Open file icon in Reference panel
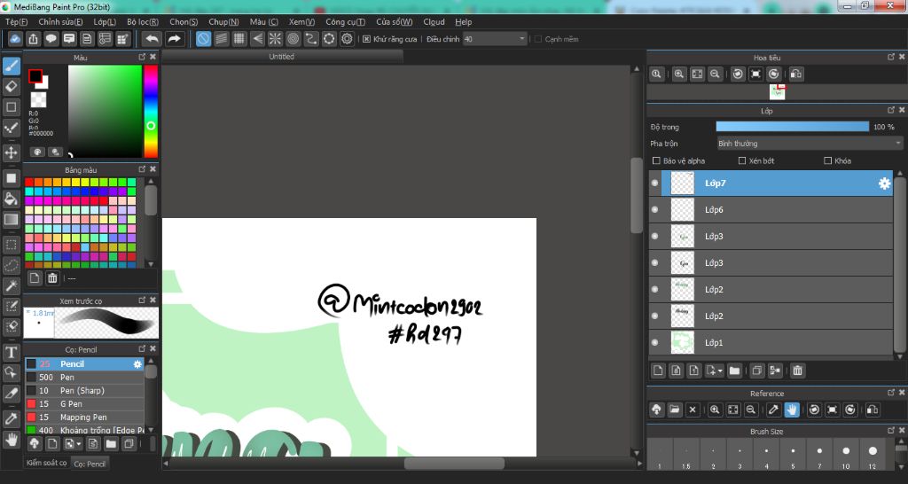908x484 pixels. click(675, 410)
